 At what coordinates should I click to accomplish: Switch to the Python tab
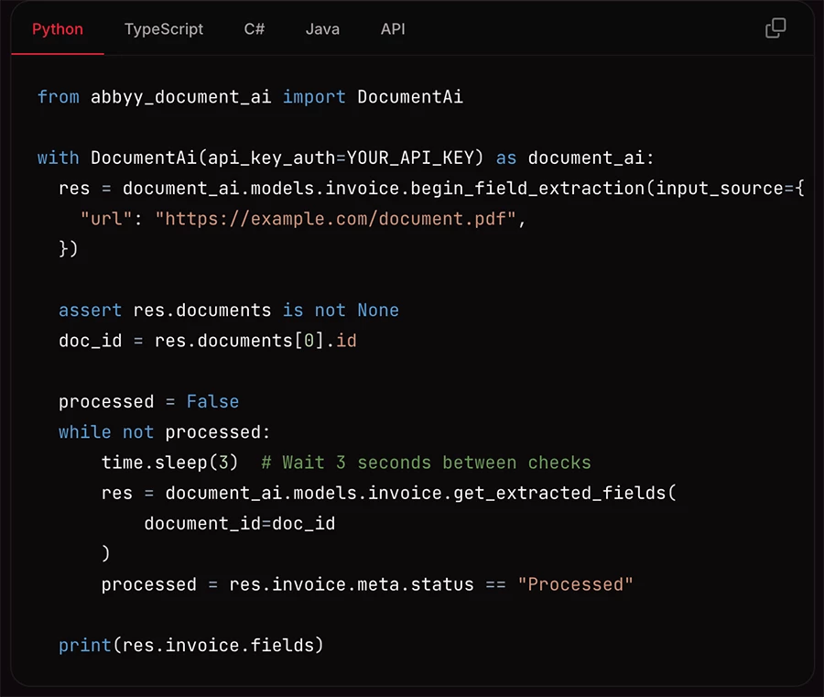[x=58, y=29]
